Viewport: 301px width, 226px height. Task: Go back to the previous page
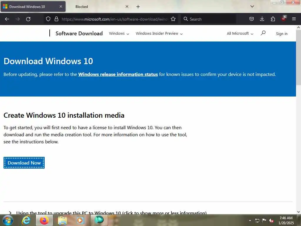(7, 19)
